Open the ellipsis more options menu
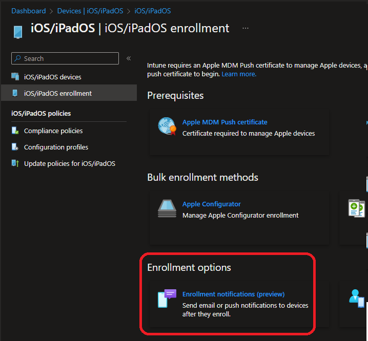Viewport: 368px width, 341px height. point(246,28)
